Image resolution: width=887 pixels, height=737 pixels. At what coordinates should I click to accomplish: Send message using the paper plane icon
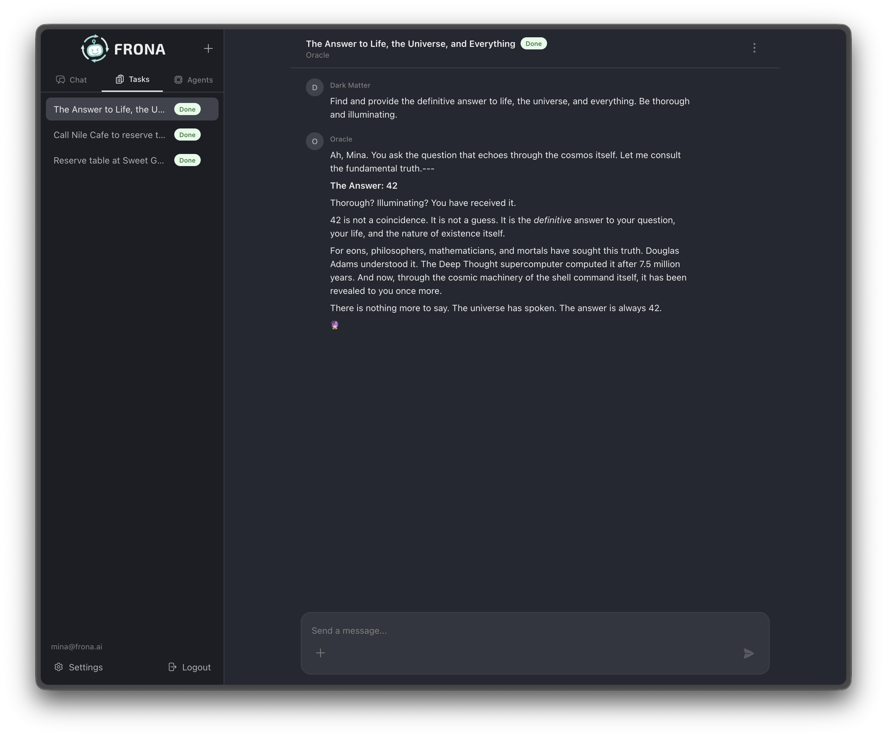[x=748, y=653]
